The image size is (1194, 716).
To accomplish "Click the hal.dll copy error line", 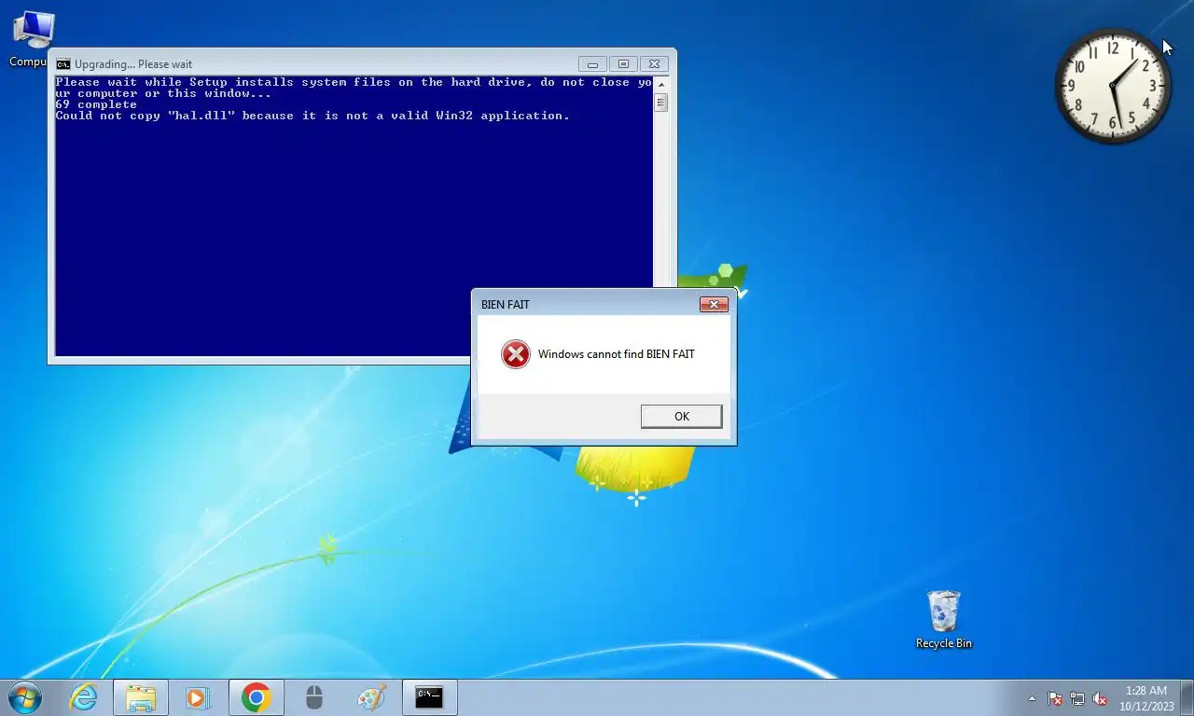I will [x=312, y=116].
